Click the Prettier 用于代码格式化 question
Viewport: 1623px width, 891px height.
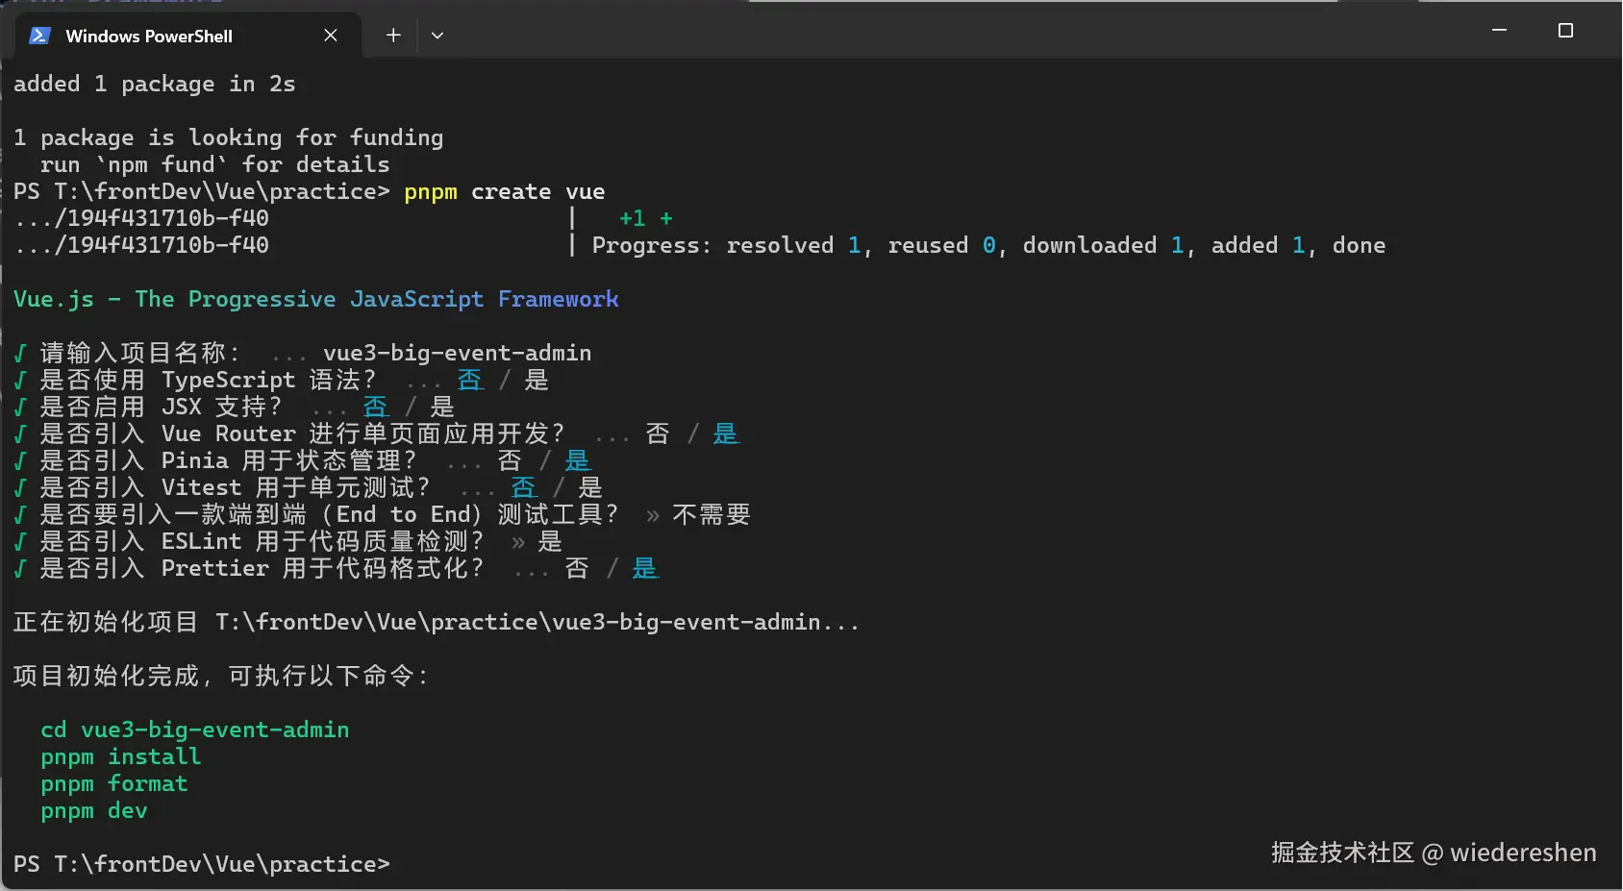262,569
